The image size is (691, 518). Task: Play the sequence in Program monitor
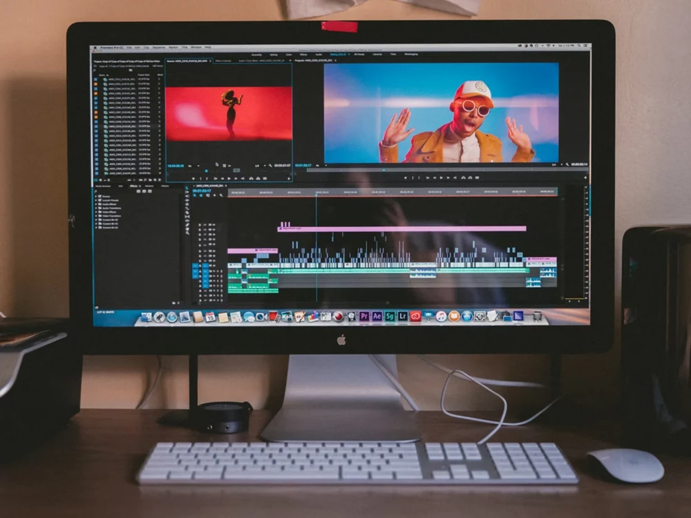(x=441, y=178)
